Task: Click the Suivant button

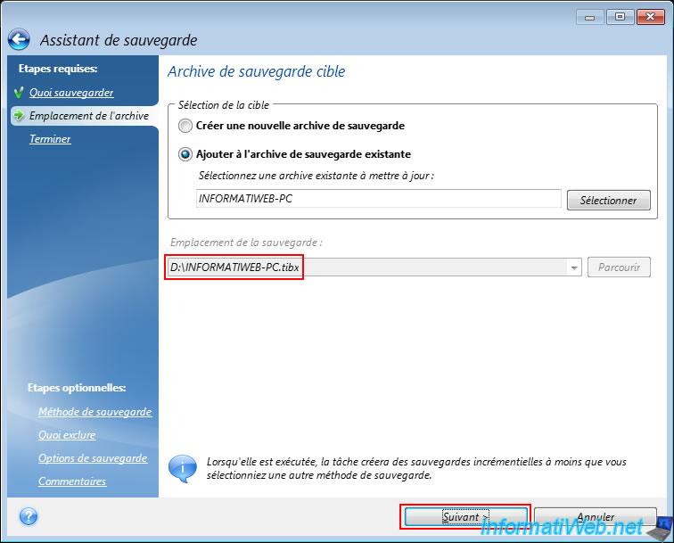Action: tap(466, 517)
